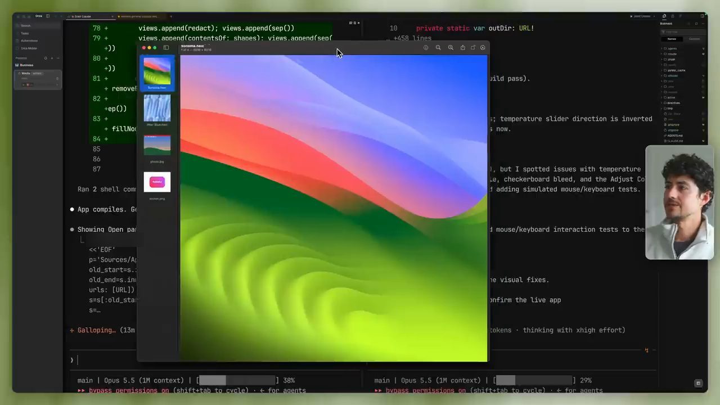The height and width of the screenshot is (405, 720).
Task: Toggle the Orca left sidebar panel icon
Action: [47, 16]
